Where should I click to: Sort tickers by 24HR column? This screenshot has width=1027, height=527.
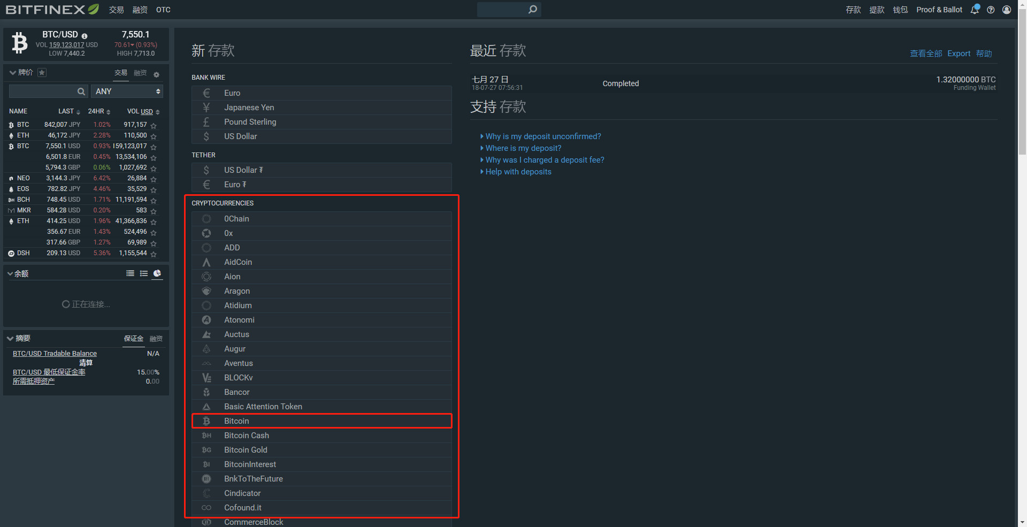click(99, 111)
